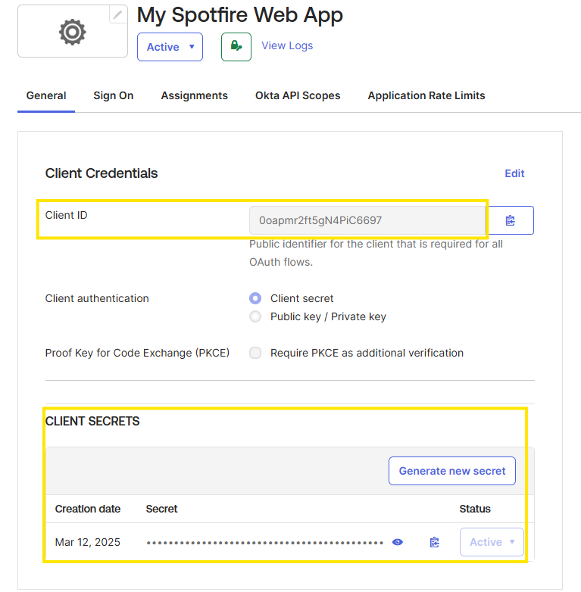Image resolution: width=581 pixels, height=592 pixels.
Task: Click the masked secret dots value
Action: [x=265, y=543]
